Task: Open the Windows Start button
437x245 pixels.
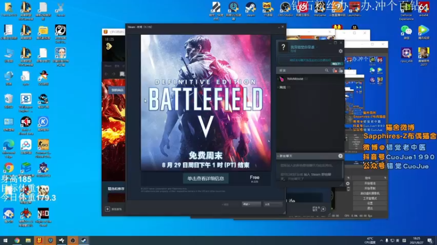Action: click(5, 241)
